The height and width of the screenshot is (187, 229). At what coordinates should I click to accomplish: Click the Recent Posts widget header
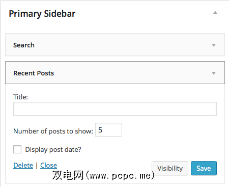coord(115,73)
